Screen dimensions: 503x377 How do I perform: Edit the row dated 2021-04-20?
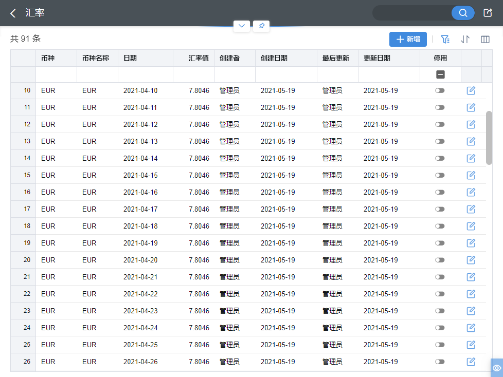471,260
